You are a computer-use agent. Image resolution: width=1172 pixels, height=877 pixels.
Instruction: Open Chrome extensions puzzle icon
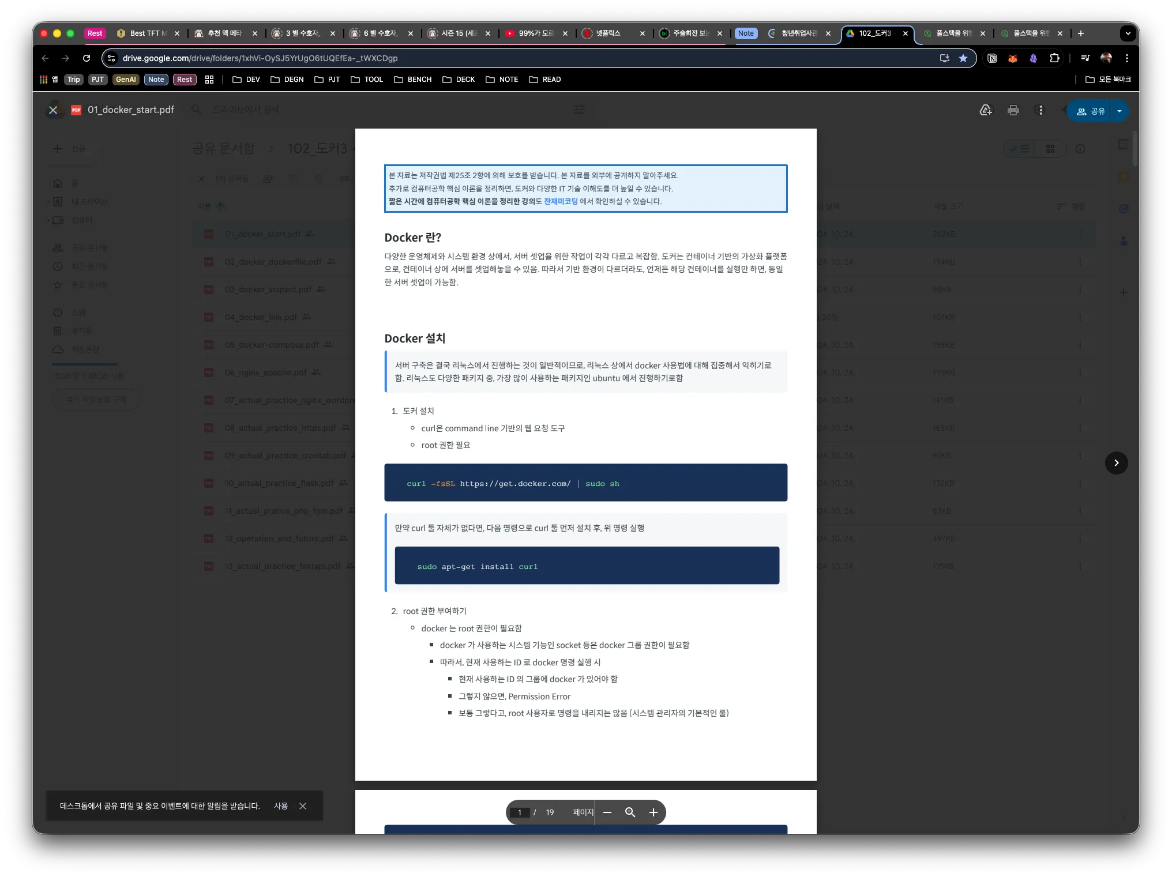click(1054, 58)
